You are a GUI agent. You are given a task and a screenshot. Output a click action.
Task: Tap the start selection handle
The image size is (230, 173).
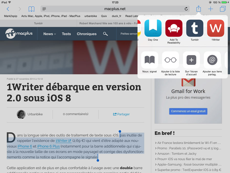(x=120, y=131)
